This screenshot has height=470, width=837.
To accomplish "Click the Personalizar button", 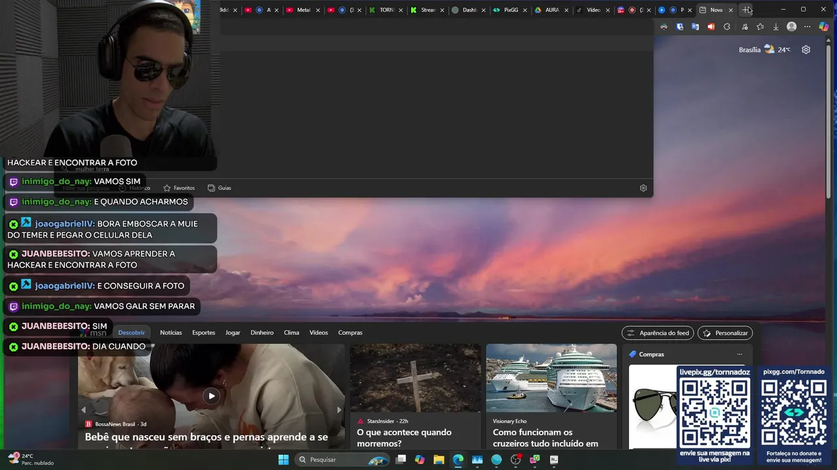I will [x=725, y=333].
